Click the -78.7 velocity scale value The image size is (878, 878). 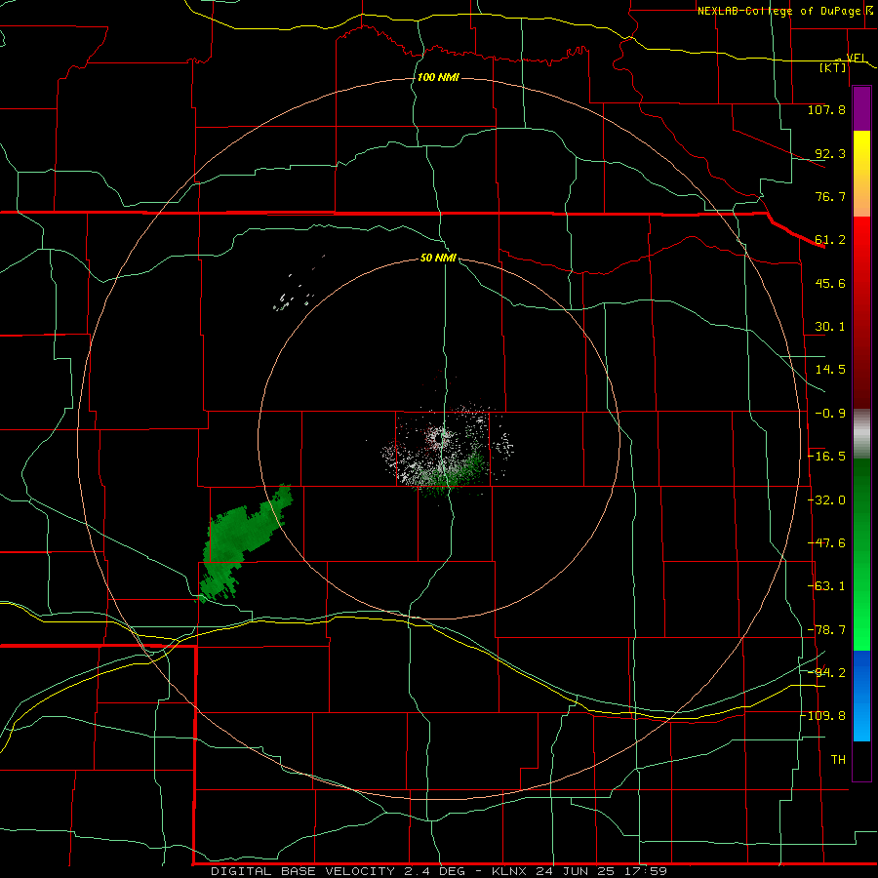[826, 630]
